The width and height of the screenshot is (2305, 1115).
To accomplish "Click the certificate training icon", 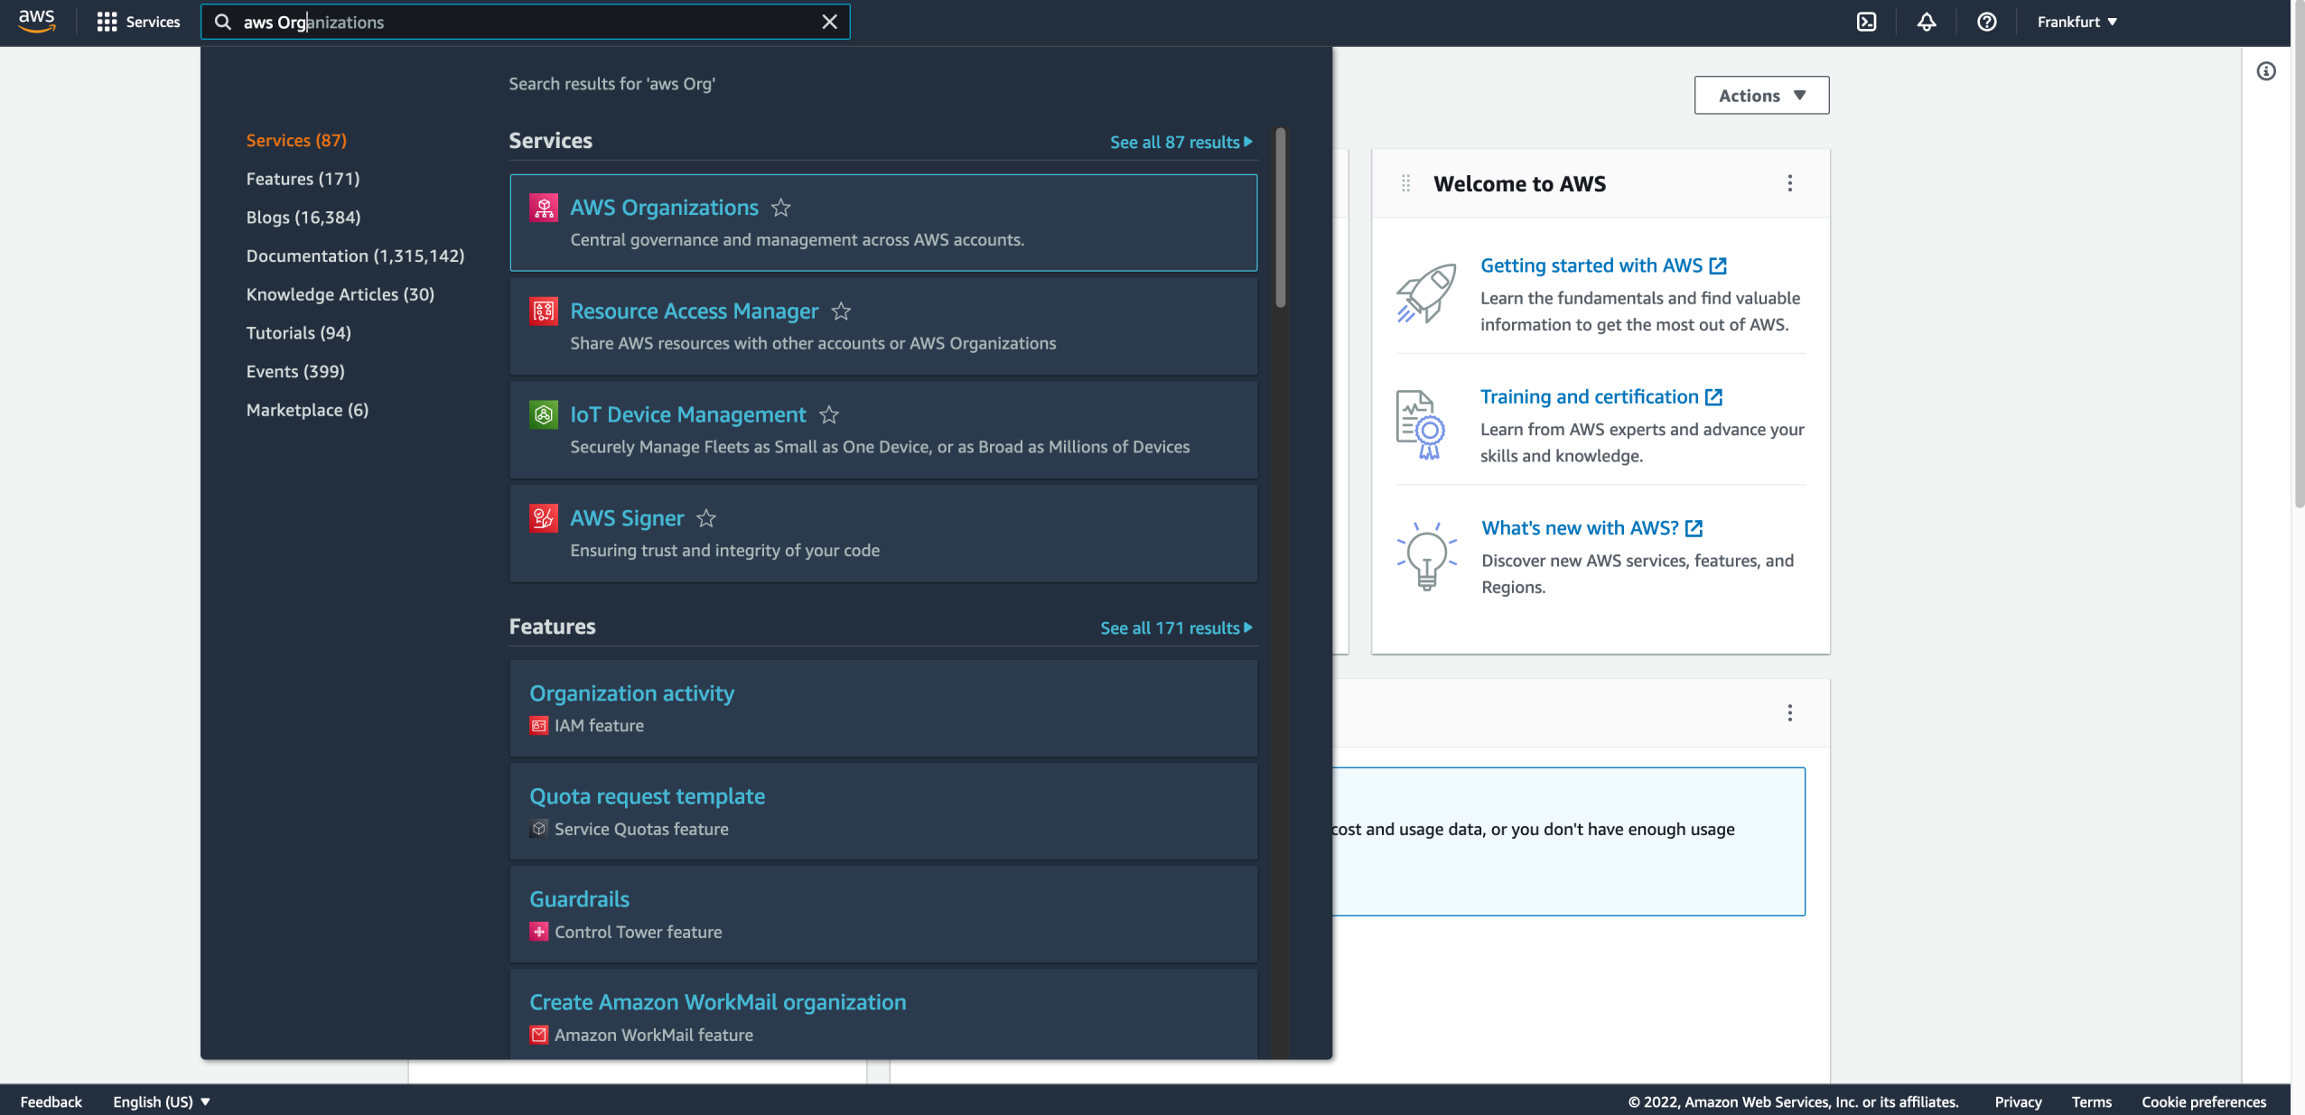I will (1421, 425).
